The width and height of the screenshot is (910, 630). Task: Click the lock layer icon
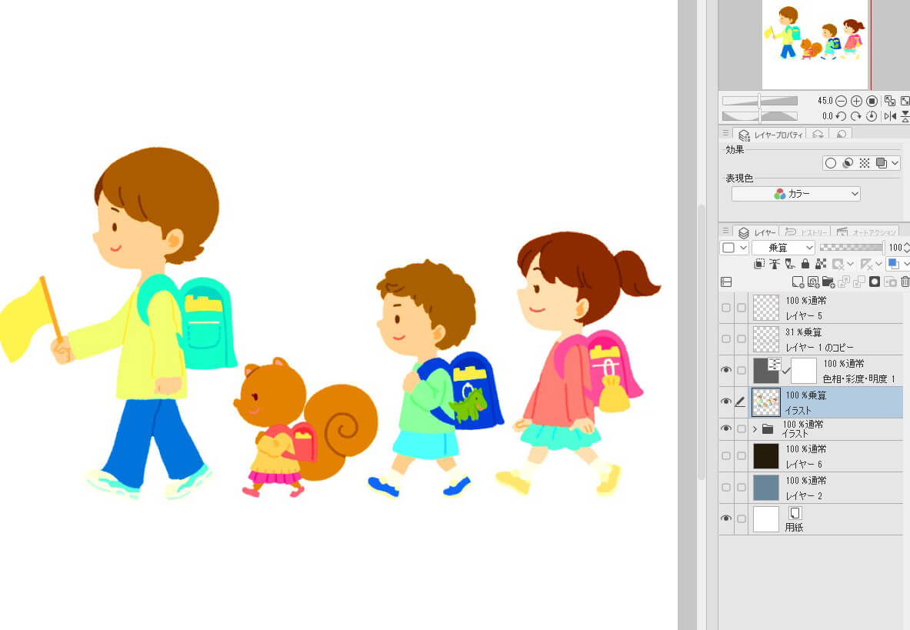coord(805,264)
